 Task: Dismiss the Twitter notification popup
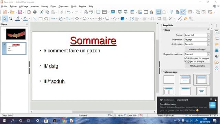[215, 99]
